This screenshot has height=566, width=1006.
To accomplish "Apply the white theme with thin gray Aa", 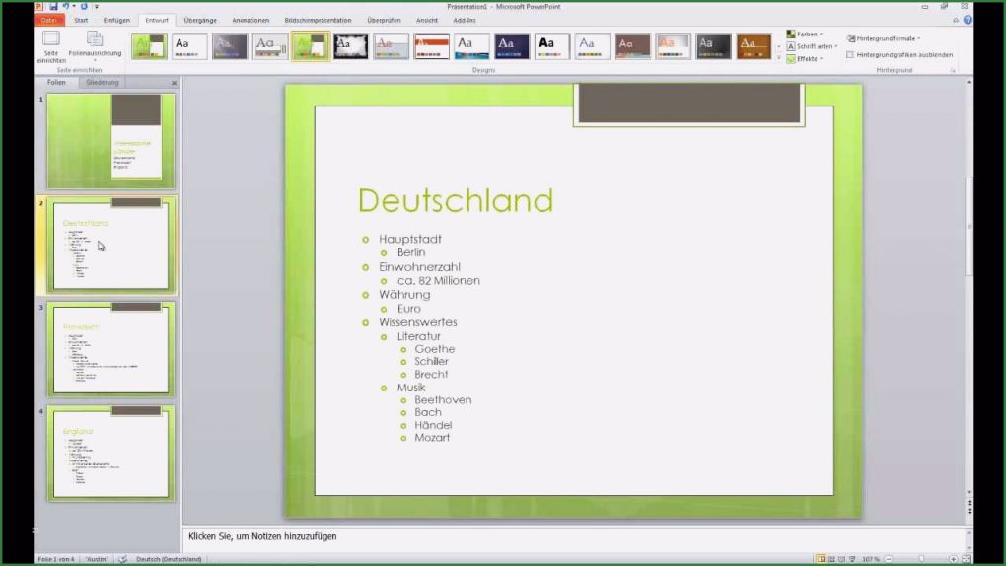I will (592, 46).
